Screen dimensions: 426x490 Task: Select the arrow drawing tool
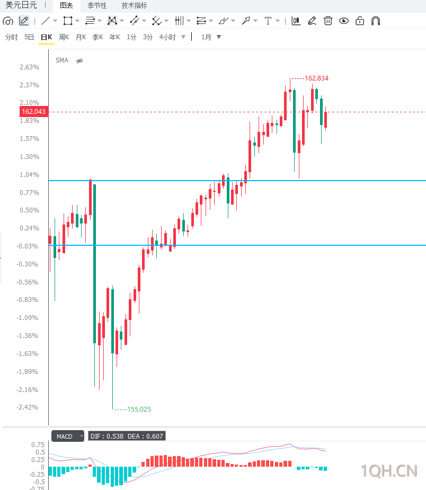(246, 21)
